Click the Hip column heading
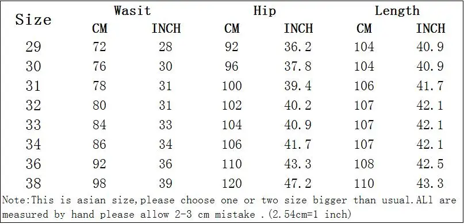This screenshot has width=464, height=224. [x=265, y=11]
